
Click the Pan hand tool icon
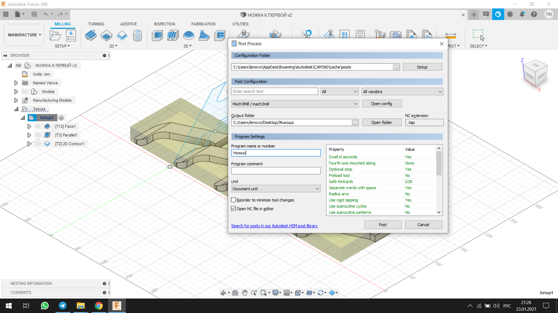pyautogui.click(x=245, y=293)
